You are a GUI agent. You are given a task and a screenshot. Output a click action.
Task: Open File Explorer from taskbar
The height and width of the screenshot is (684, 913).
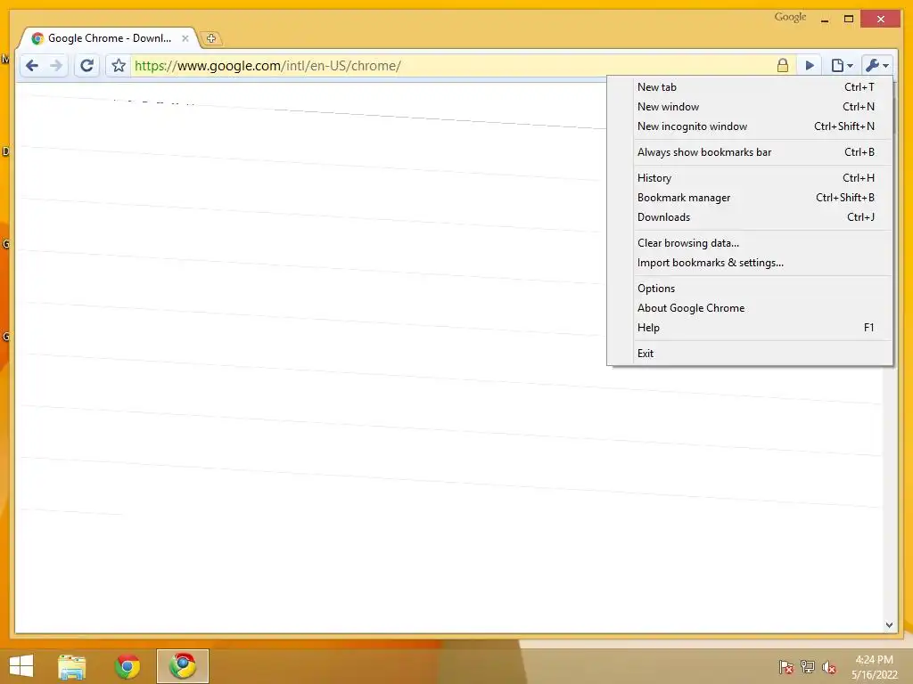(x=71, y=666)
